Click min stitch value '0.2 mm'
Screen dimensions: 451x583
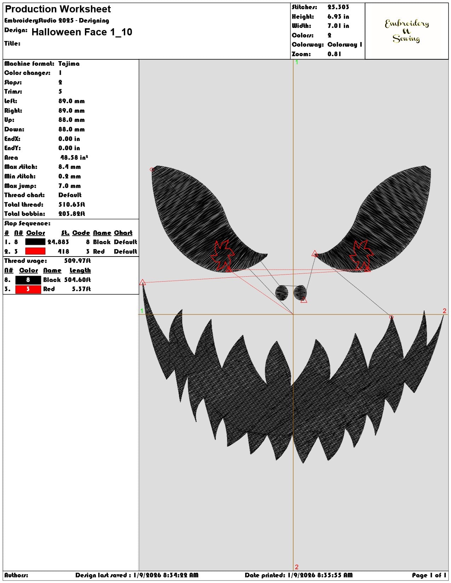tap(70, 176)
